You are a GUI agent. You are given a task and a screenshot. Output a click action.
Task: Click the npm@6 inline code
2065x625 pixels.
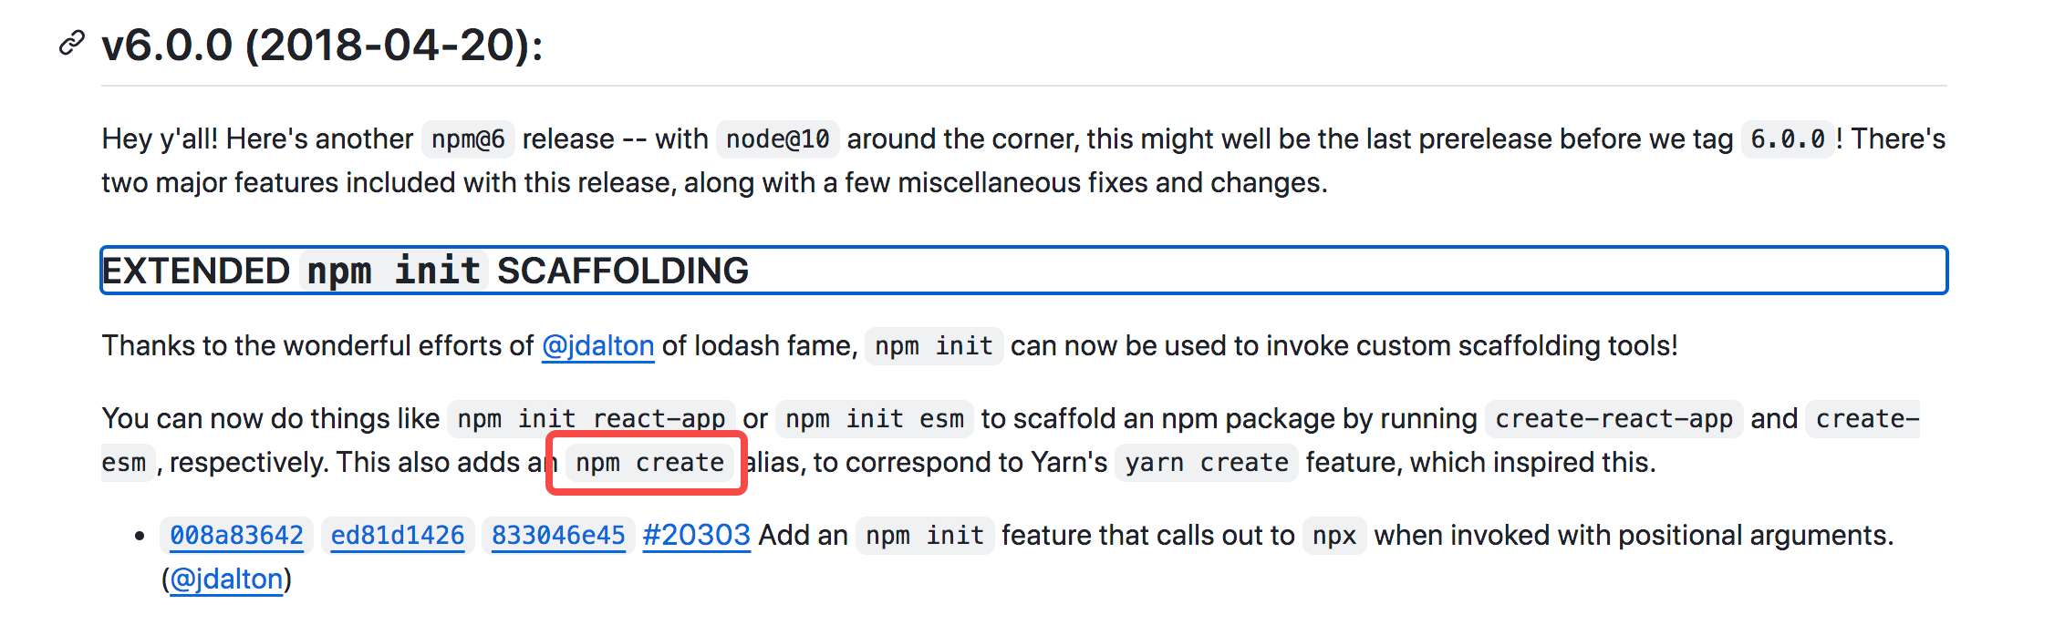click(468, 139)
